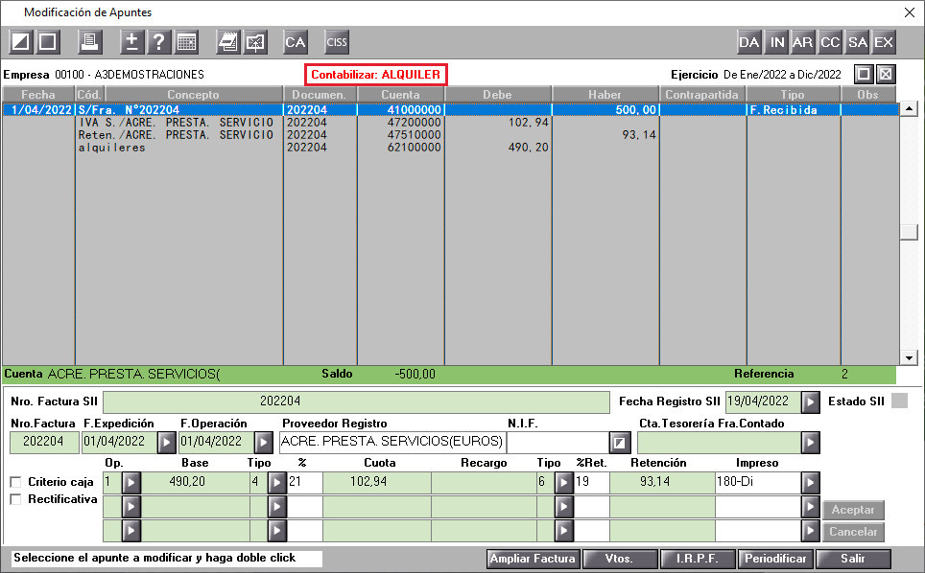The height and width of the screenshot is (573, 925).
Task: Expand the Cta.Tesorería Fra.Contado selector arrow
Action: coord(811,443)
